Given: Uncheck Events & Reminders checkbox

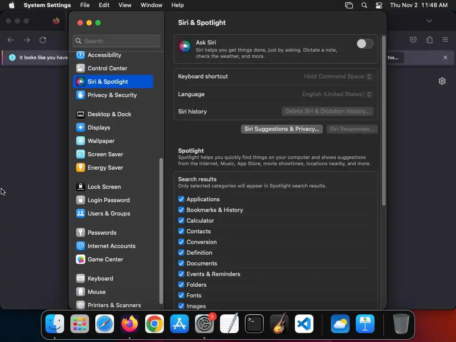Looking at the screenshot, I should 181,274.
